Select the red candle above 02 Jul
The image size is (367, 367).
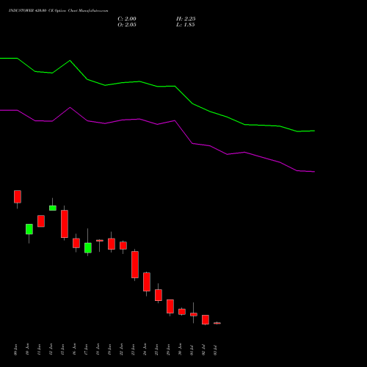[206, 319]
